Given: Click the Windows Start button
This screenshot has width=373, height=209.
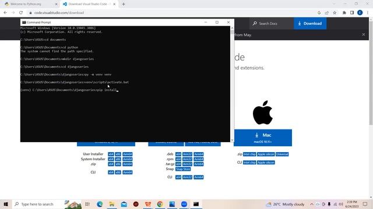Looking at the screenshot, I should point(6,204).
